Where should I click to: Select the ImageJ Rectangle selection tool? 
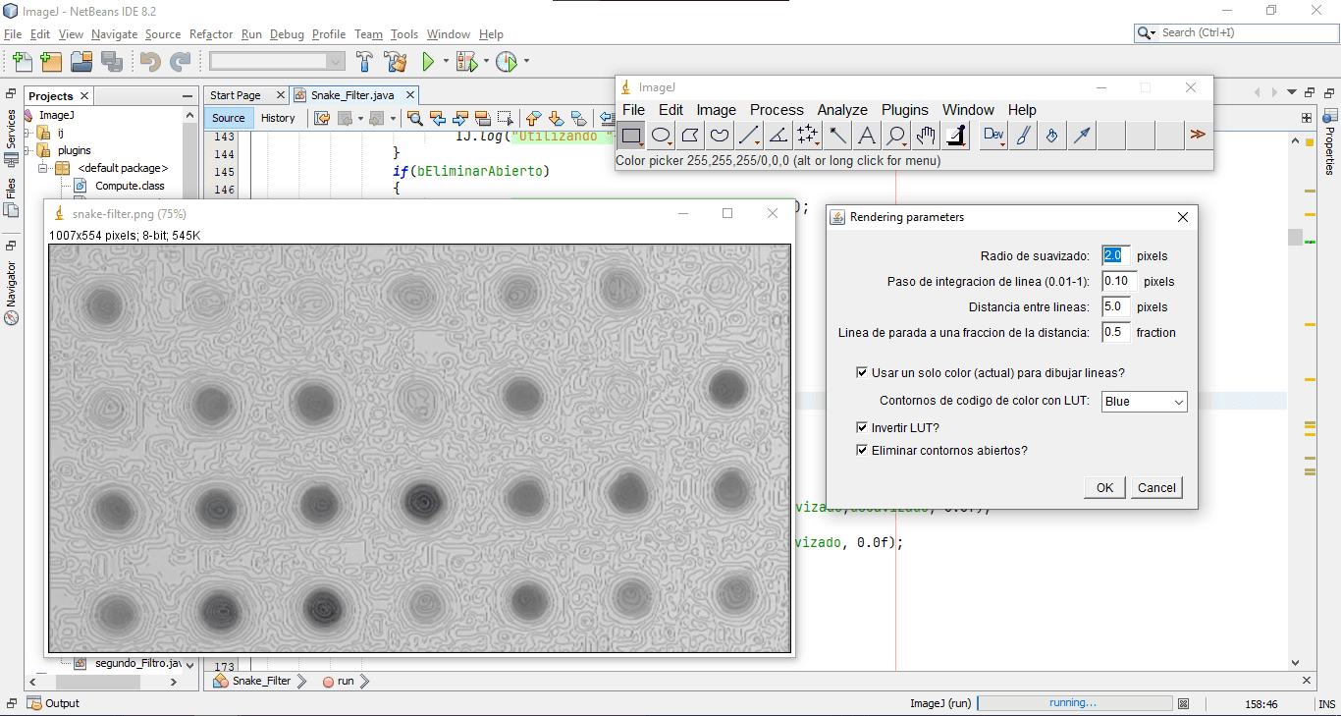point(632,135)
